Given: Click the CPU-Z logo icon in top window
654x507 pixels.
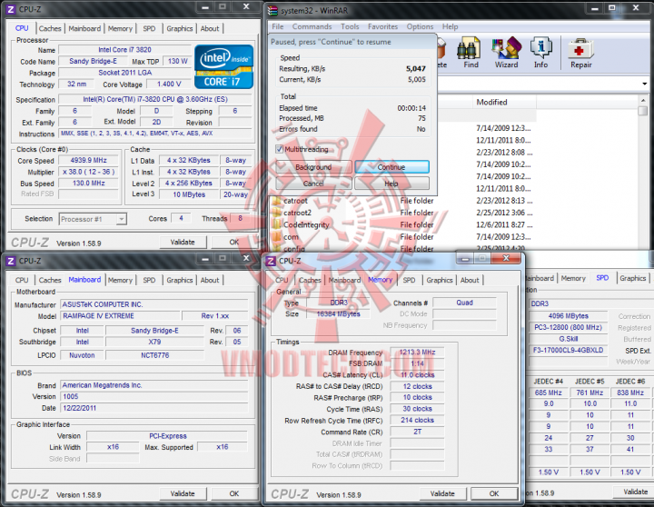Looking at the screenshot, I should (11, 9).
